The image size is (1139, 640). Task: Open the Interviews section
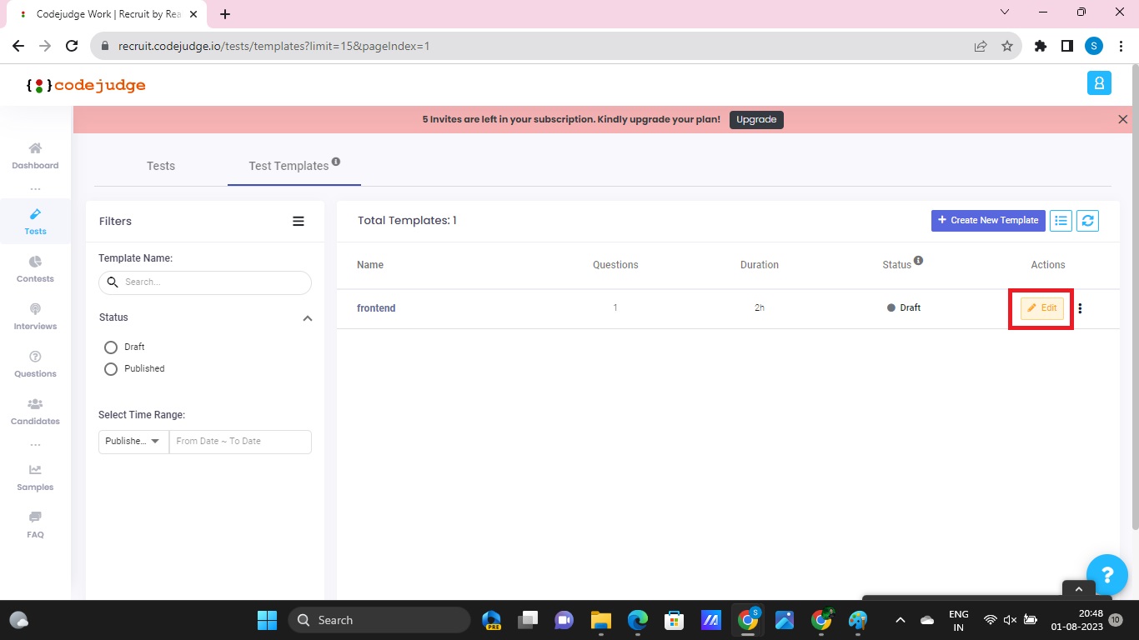[35, 317]
